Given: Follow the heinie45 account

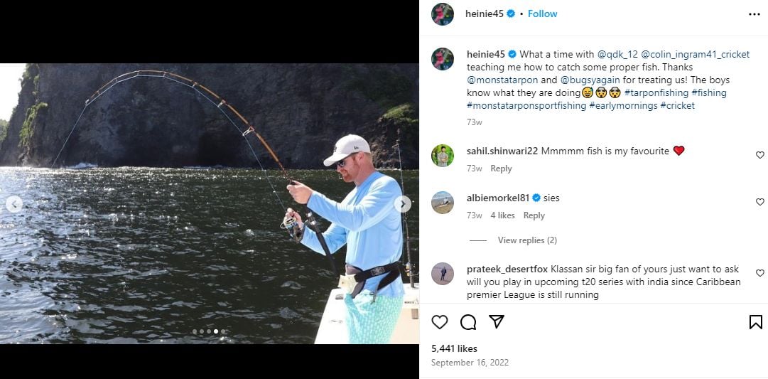Looking at the screenshot, I should [x=542, y=14].
